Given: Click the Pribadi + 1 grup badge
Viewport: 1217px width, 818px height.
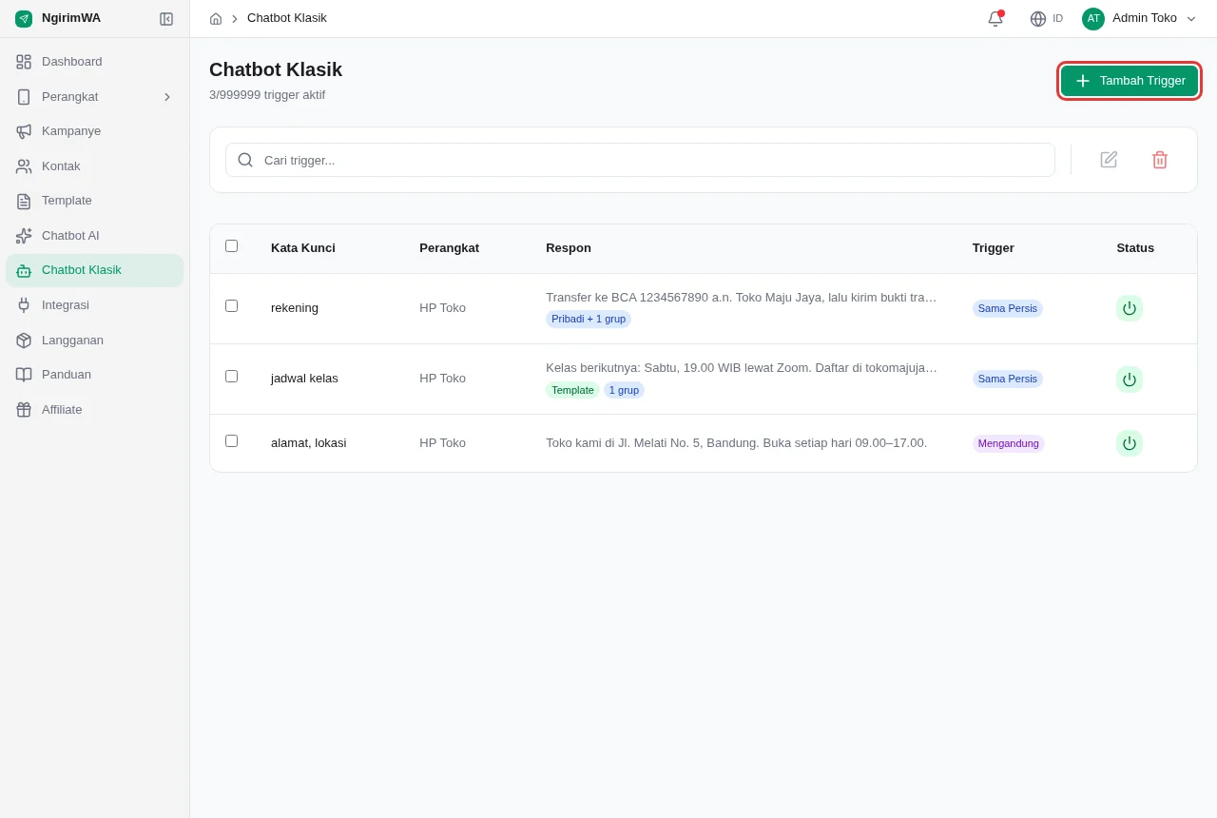Looking at the screenshot, I should click(589, 320).
